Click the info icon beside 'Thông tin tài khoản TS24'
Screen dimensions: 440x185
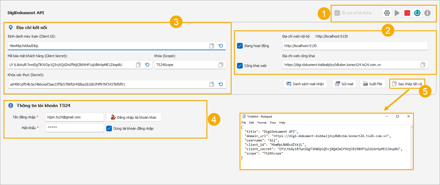click(x=11, y=105)
